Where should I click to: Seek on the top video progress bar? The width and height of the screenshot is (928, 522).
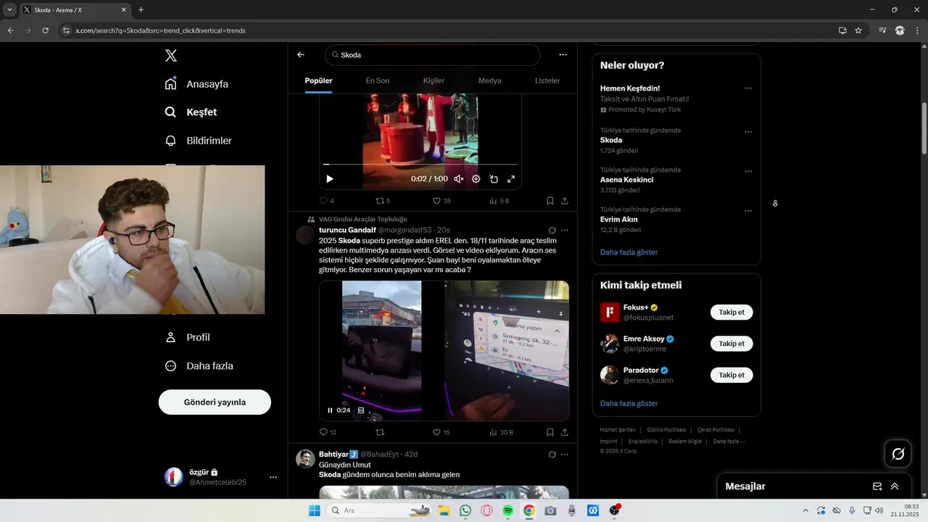pos(420,165)
